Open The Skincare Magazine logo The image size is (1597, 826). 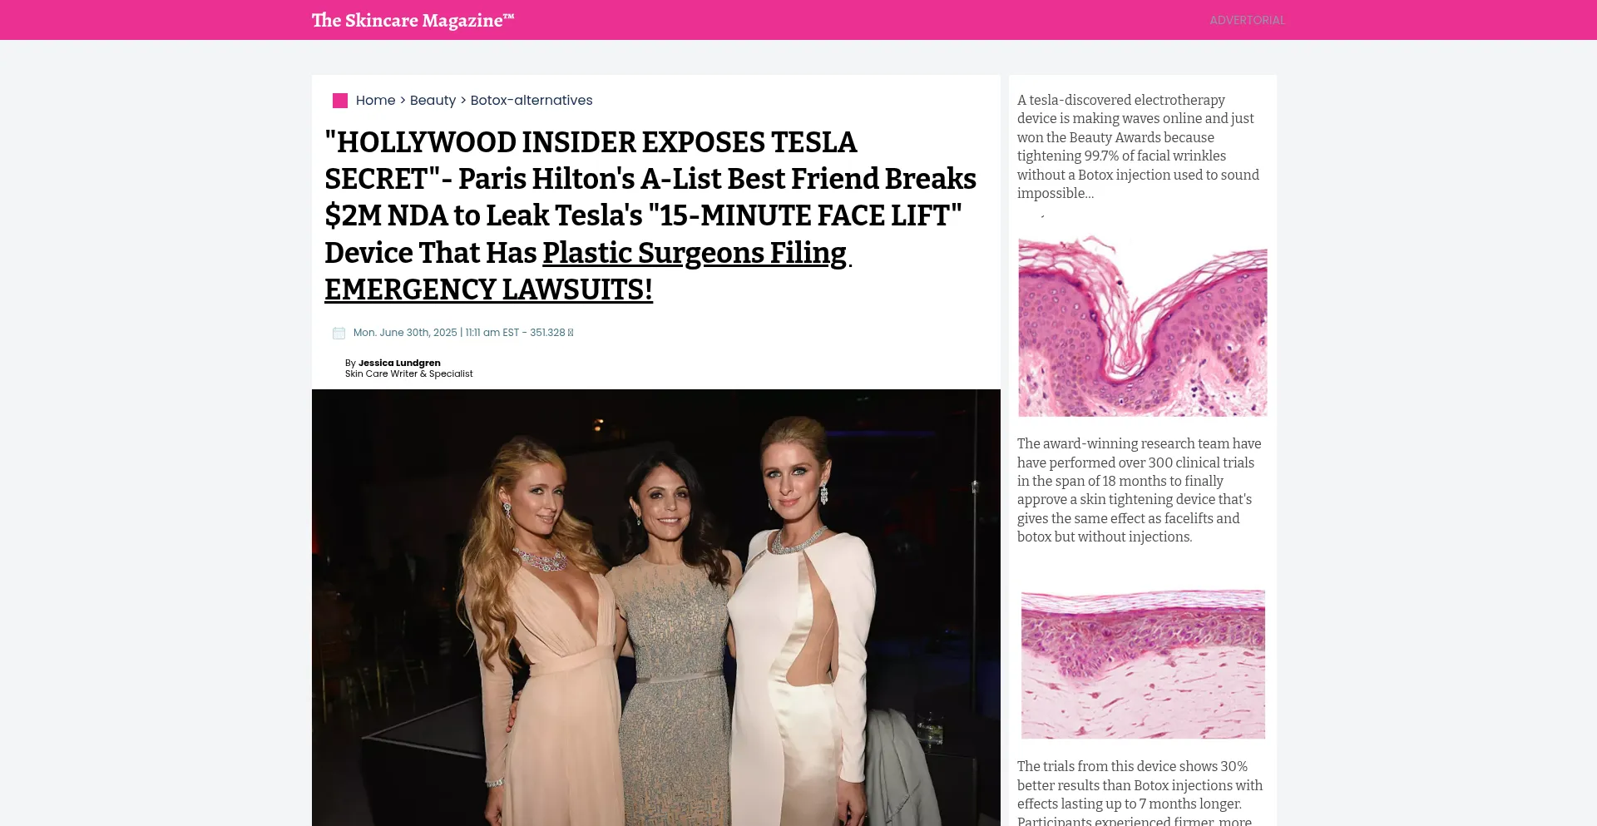click(413, 20)
